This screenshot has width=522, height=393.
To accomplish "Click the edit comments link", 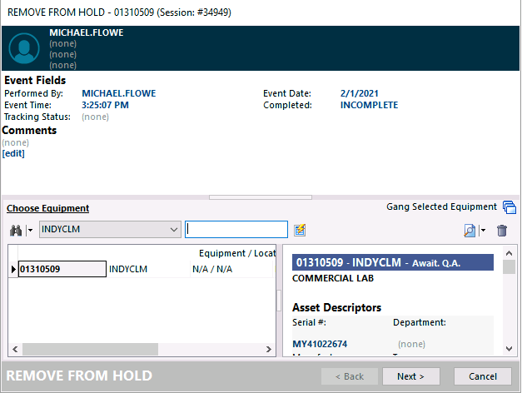I will point(13,153).
